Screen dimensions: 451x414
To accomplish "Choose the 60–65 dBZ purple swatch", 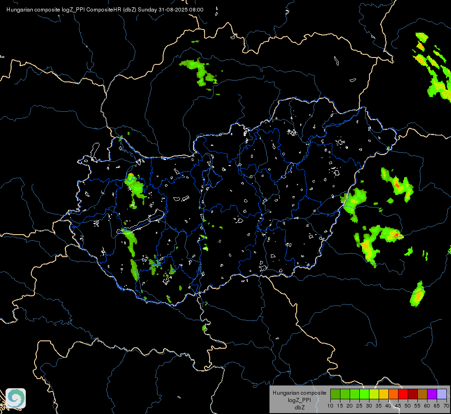I will (432, 394).
